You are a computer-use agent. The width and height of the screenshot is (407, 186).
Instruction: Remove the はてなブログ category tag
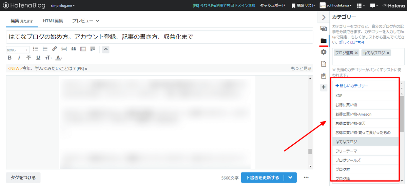388,53
